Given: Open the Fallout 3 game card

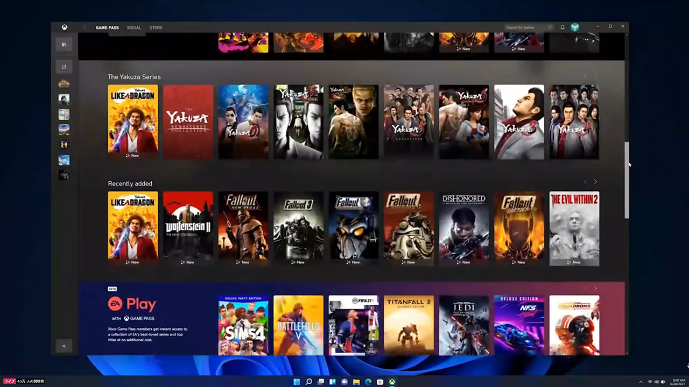Looking at the screenshot, I should [x=298, y=228].
